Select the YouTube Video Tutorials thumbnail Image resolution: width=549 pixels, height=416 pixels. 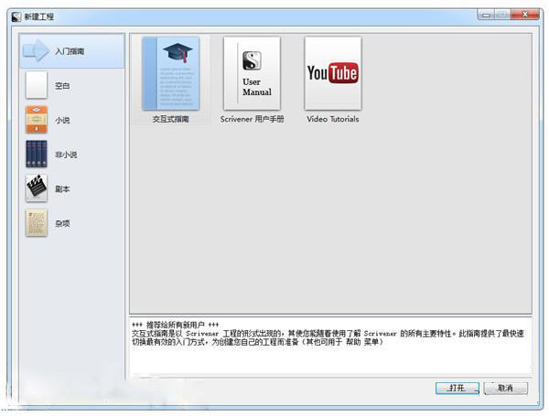point(333,73)
